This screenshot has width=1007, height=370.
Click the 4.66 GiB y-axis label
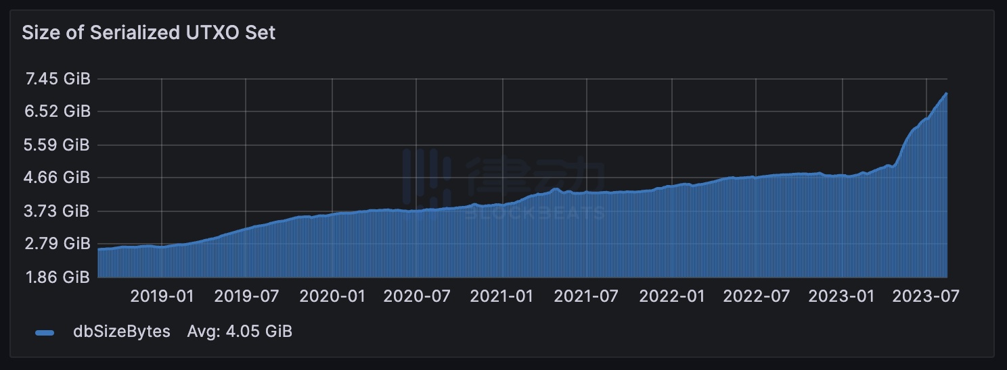pos(58,178)
